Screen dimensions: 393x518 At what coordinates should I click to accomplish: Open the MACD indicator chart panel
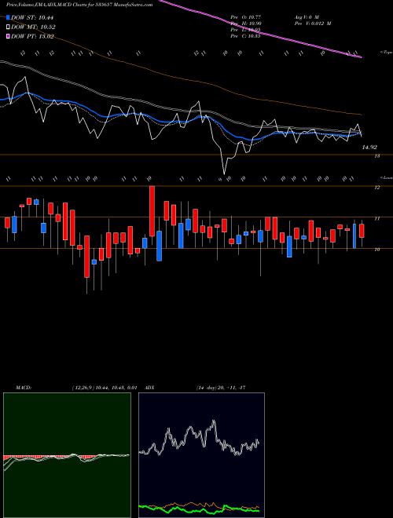(x=67, y=455)
